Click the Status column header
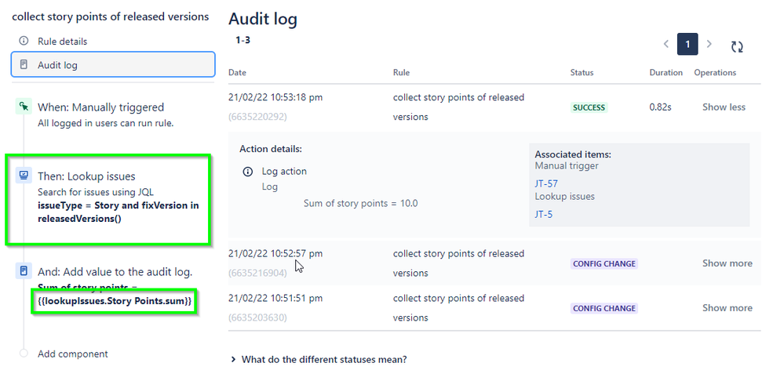 pos(582,72)
